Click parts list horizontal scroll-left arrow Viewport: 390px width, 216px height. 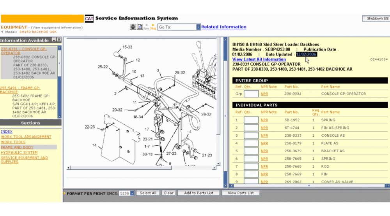click(x=231, y=186)
